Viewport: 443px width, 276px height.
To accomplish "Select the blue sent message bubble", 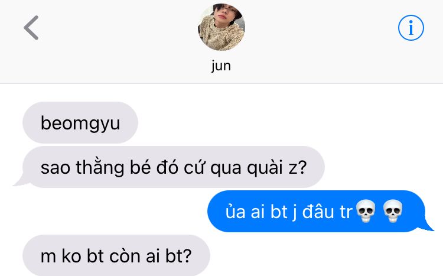I will click(316, 211).
